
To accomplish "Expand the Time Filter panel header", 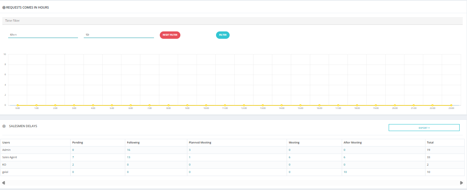I will 234,21.
